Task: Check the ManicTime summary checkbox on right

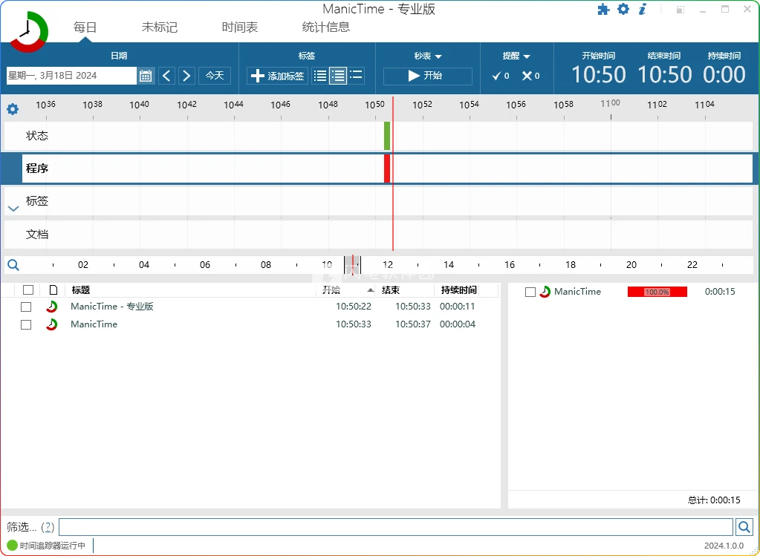Action: point(530,292)
